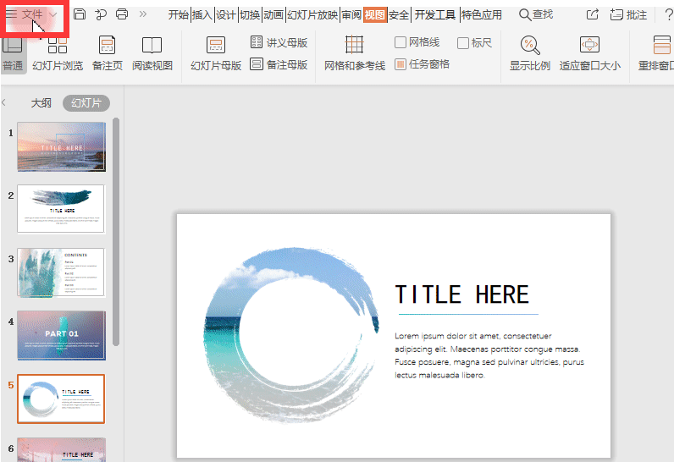Click the print icon in quick toolbar
This screenshot has width=674, height=462.
[x=122, y=14]
